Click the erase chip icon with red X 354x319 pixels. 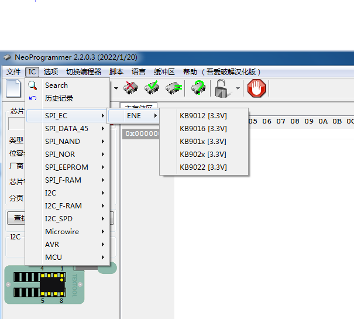click(x=131, y=88)
